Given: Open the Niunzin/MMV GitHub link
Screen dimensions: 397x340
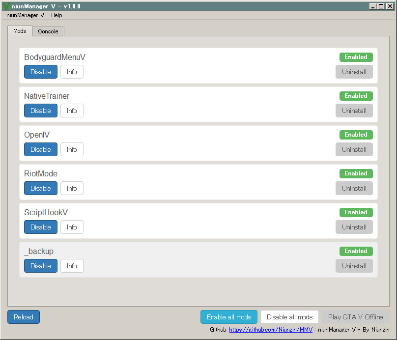Looking at the screenshot, I should [271, 330].
